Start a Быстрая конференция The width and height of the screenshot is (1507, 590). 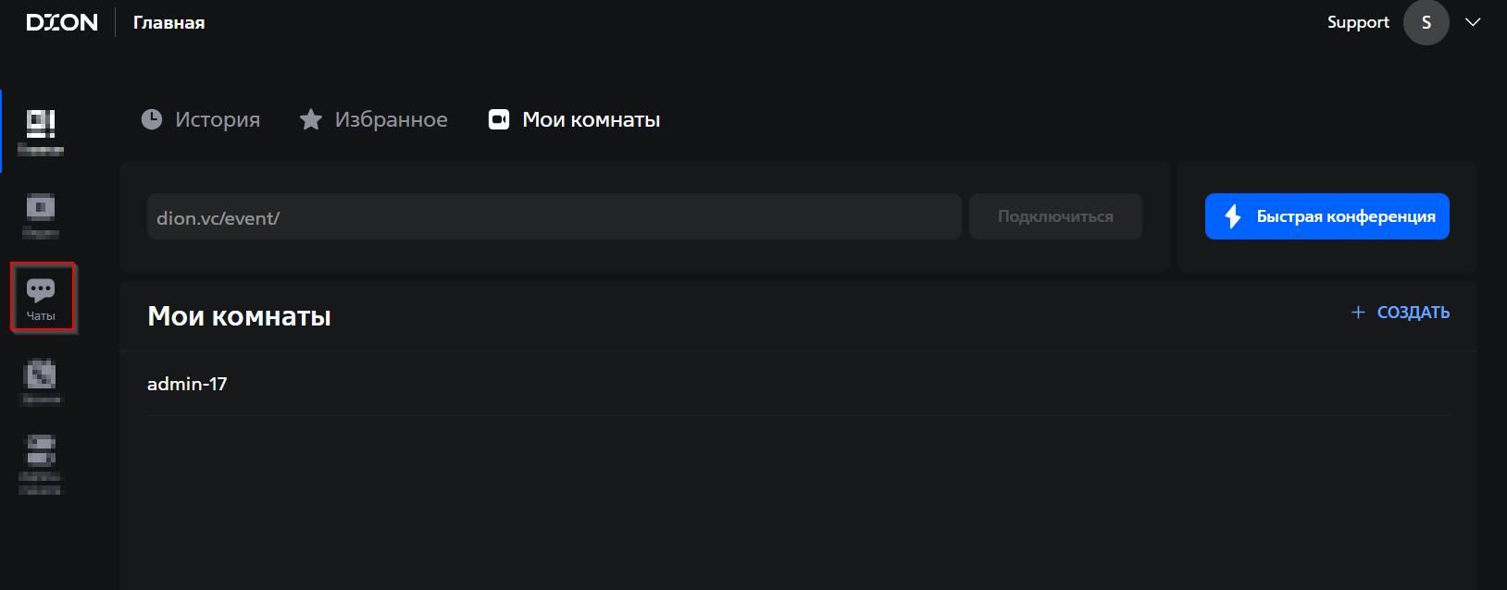(x=1326, y=216)
